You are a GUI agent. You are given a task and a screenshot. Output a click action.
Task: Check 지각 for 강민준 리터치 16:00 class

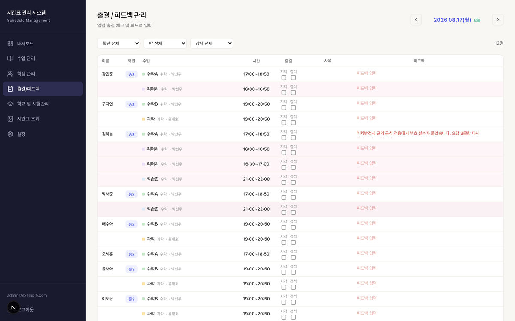point(284,92)
